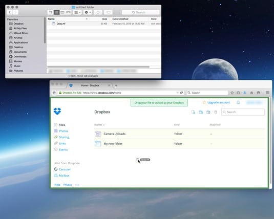Image resolution: width=274 pixels, height=219 pixels.
Task: Open the browser hamburger menu
Action: tap(267, 93)
